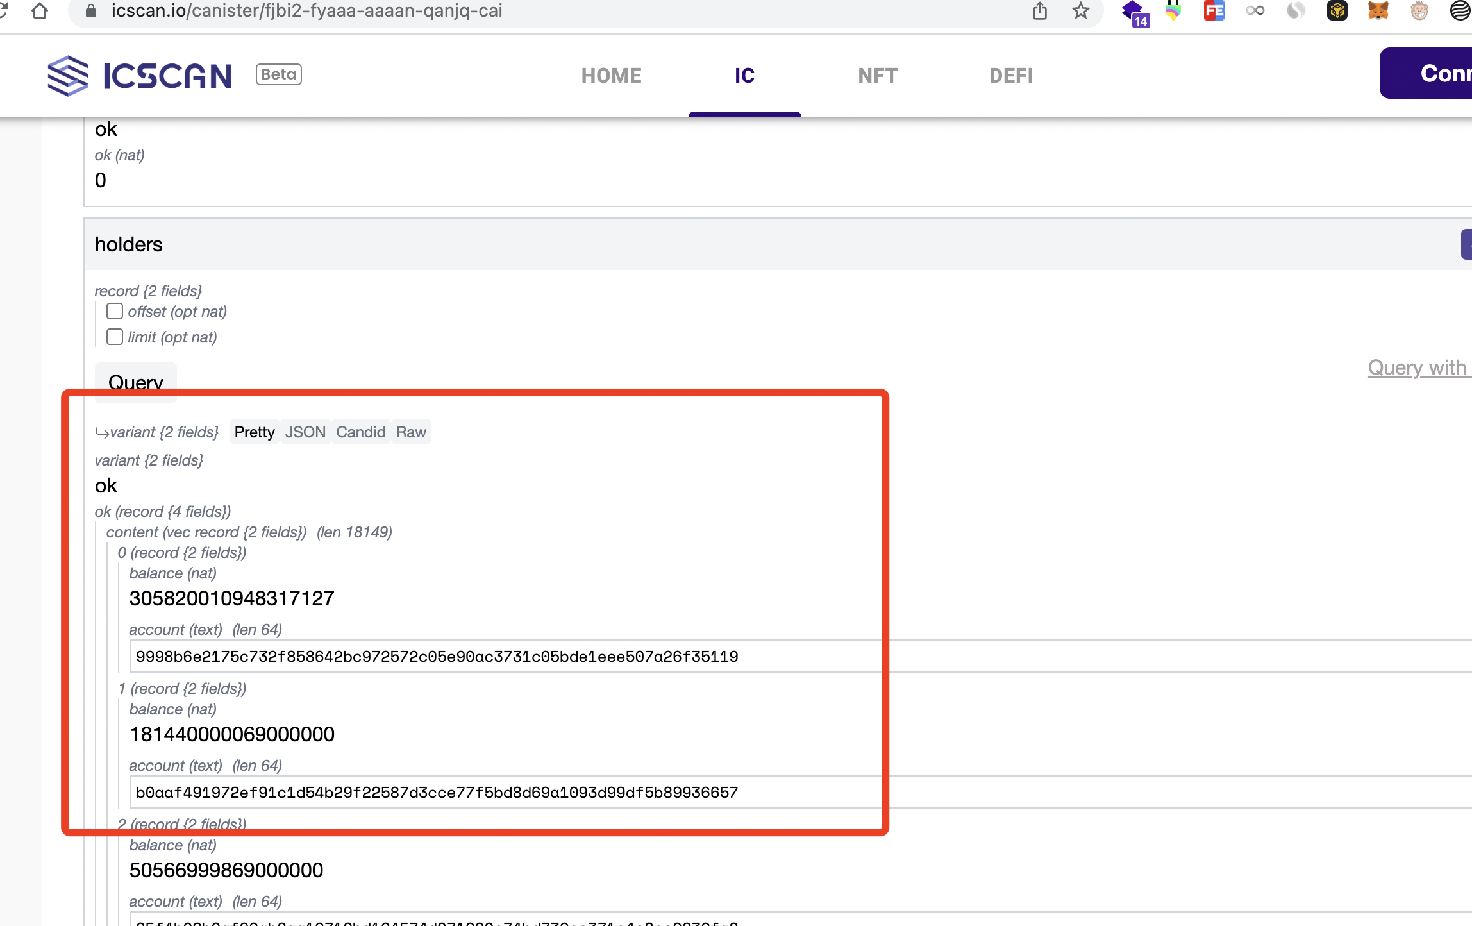Image resolution: width=1472 pixels, height=926 pixels.
Task: Open the black and yellow cube extension
Action: click(x=1337, y=11)
